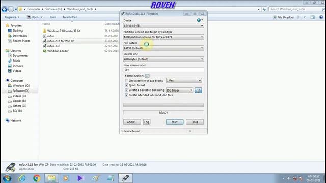
Task: Open Documents library in navigation pane
Action: 18,55
